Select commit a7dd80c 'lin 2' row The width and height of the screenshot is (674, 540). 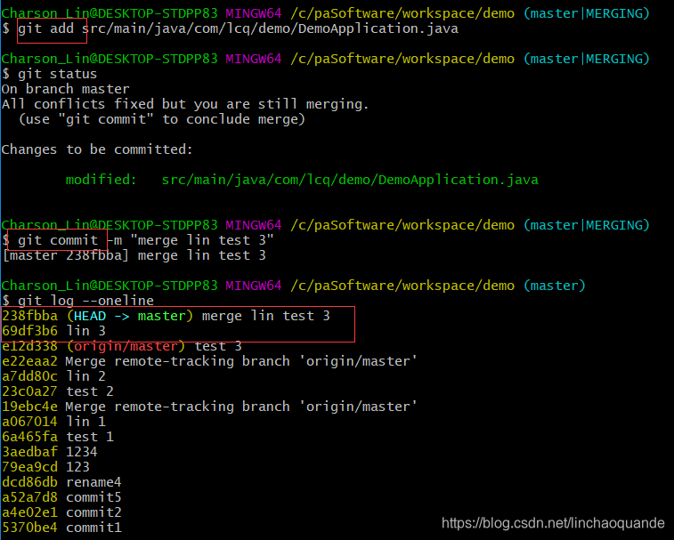click(53, 376)
